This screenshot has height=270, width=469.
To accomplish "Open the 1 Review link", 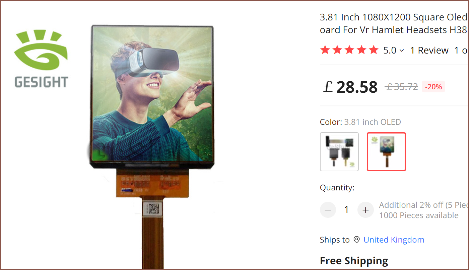I will (429, 50).
